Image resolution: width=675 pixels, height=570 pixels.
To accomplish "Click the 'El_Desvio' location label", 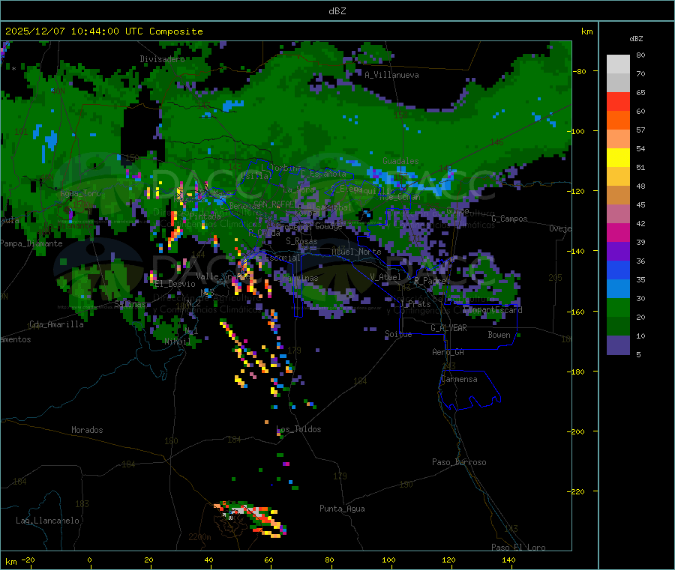I will tap(175, 284).
